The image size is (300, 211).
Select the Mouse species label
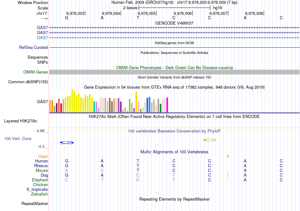point(42,171)
